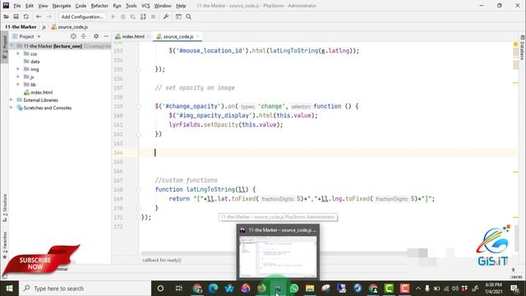Click the callback for ready() breadcrumb
Screen dimensions: 526x296
(162, 260)
